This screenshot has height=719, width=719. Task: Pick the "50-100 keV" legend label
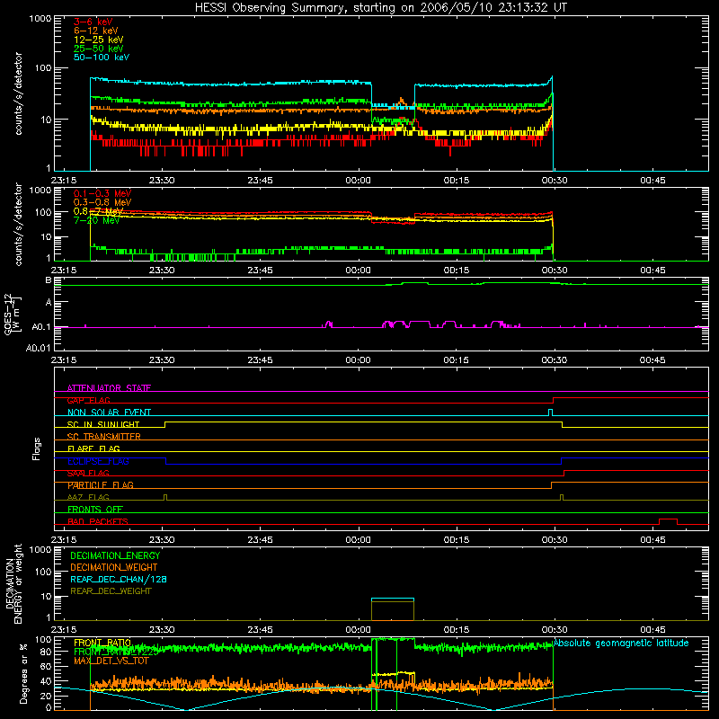pyautogui.click(x=102, y=58)
